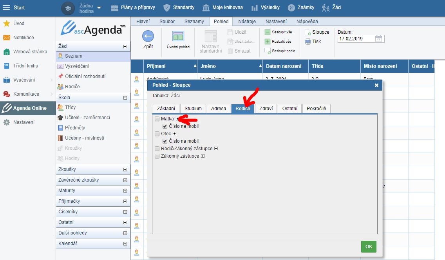445x260 pixels.
Task: Expand the Zkoušky section in sidebar
Action: click(125, 169)
